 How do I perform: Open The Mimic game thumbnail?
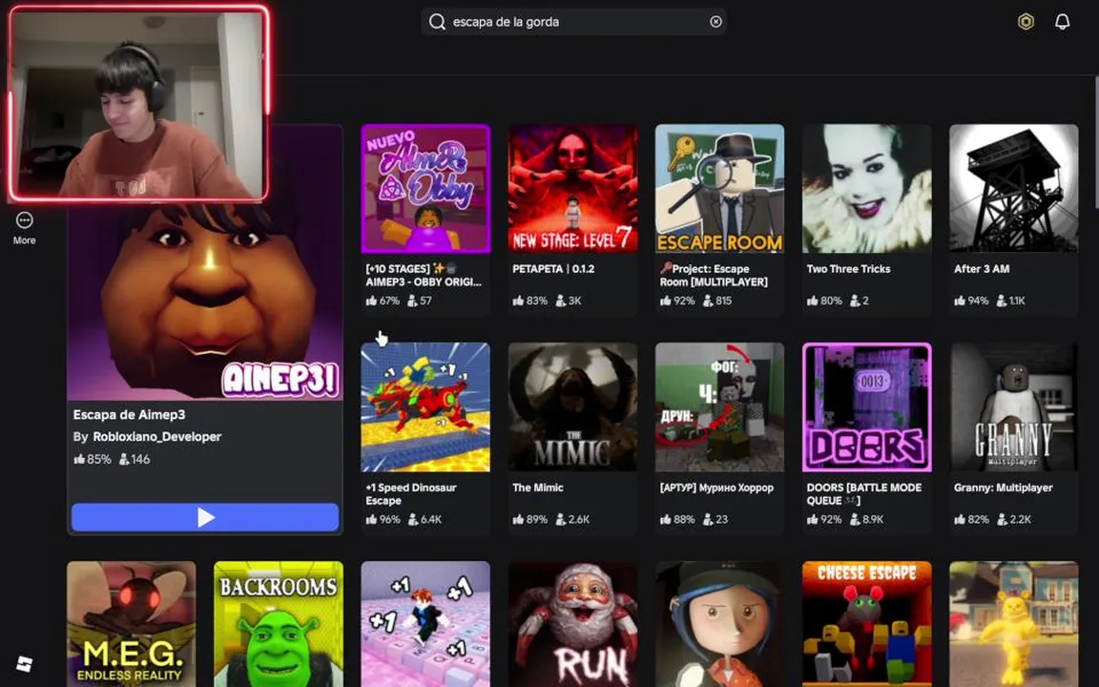point(572,406)
